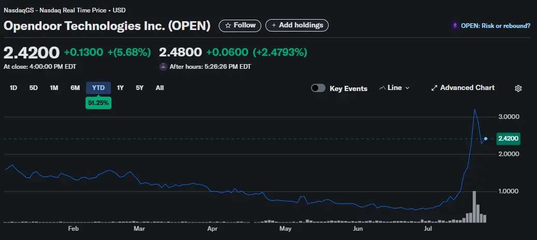
Task: Select the YTD time range tab
Action: tap(98, 88)
